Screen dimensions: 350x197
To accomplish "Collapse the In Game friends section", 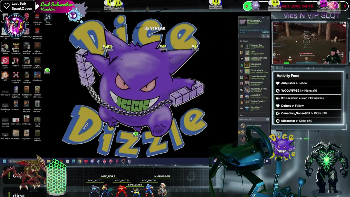I will pos(244,41).
